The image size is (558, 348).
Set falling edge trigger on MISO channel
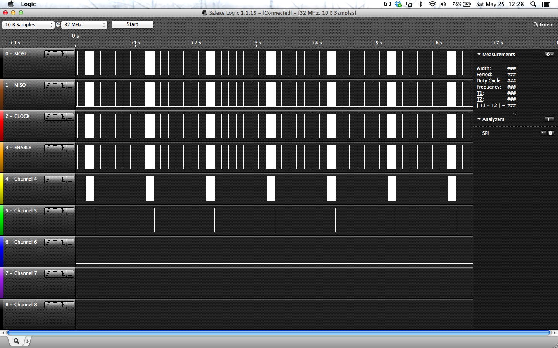(63, 85)
